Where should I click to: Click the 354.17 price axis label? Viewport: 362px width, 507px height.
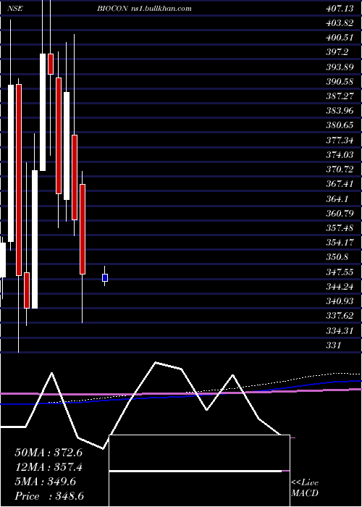pyautogui.click(x=340, y=242)
